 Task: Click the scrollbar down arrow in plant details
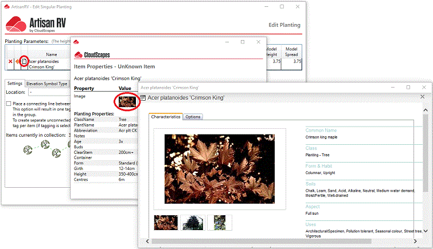[425, 231]
